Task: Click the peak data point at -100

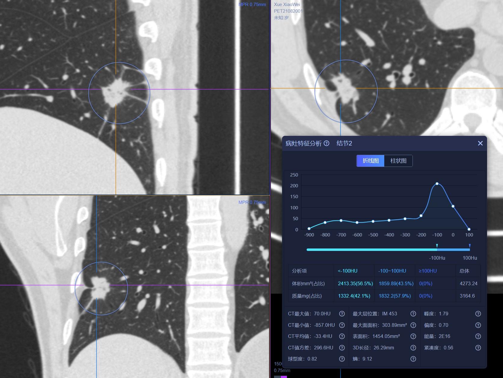Action: [x=437, y=184]
